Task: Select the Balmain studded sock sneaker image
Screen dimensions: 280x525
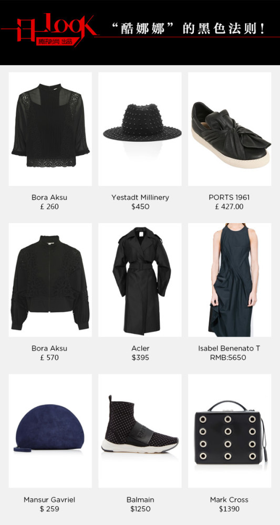Action: 140,431
